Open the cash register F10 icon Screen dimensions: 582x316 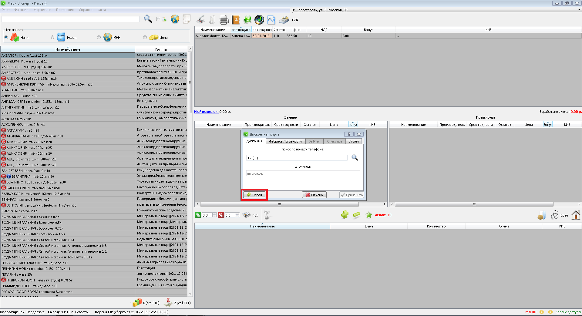pyautogui.click(x=284, y=20)
